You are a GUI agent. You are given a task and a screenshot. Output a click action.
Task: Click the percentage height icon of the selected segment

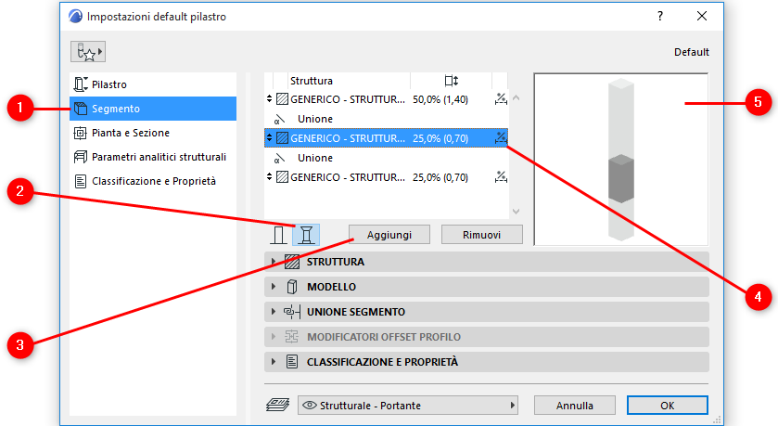501,137
